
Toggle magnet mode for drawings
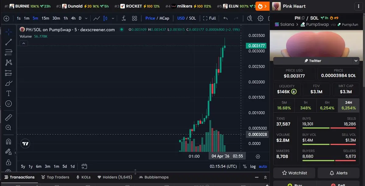[9, 142]
